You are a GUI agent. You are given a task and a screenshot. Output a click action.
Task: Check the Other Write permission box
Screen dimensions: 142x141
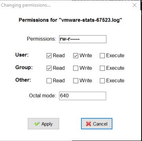[75, 81]
